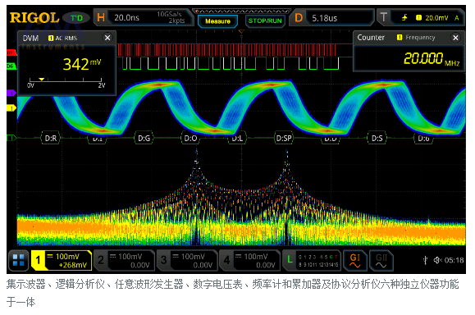Toggle GII waveform generator output
Viewport: 475px width, 315px height.
click(x=381, y=260)
